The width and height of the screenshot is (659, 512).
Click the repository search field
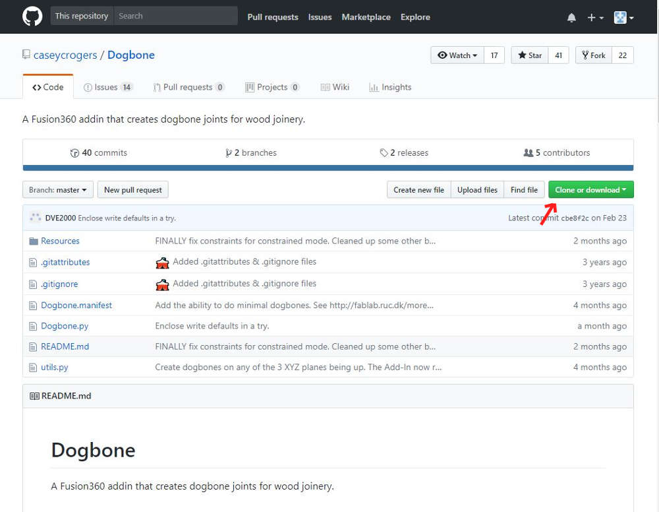(175, 16)
